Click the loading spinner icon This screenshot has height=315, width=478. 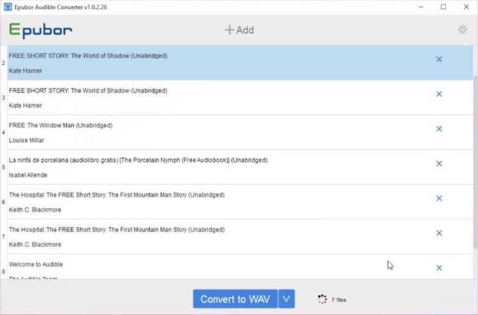[322, 299]
